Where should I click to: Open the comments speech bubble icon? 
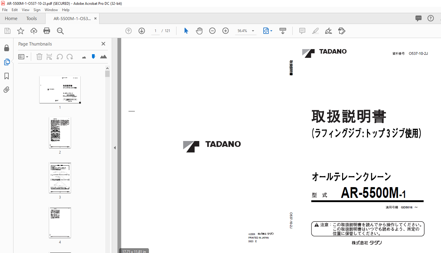tap(419, 18)
